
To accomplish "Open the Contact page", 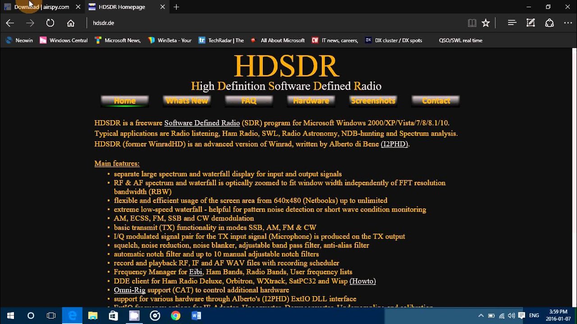I will pyautogui.click(x=436, y=101).
